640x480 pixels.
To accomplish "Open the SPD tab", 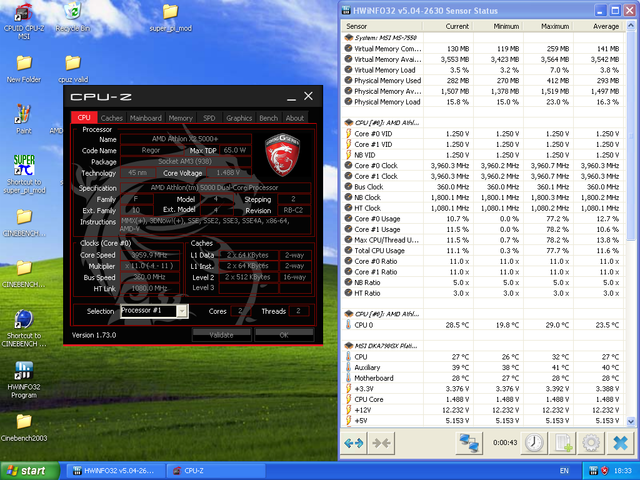I will [x=209, y=117].
